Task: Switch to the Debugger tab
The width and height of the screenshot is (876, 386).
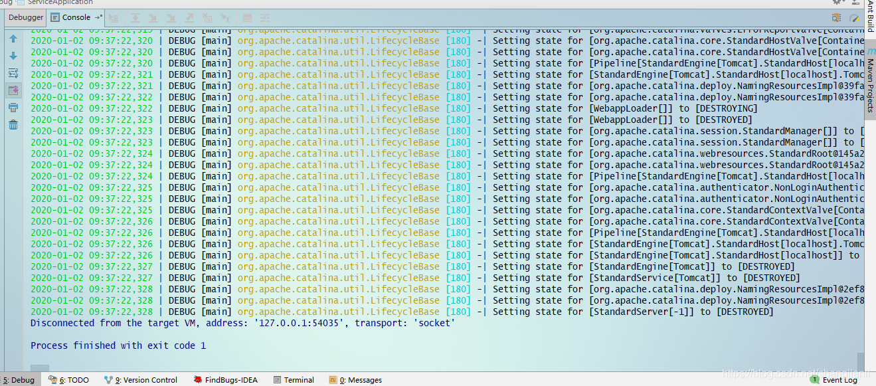Action: (27, 18)
